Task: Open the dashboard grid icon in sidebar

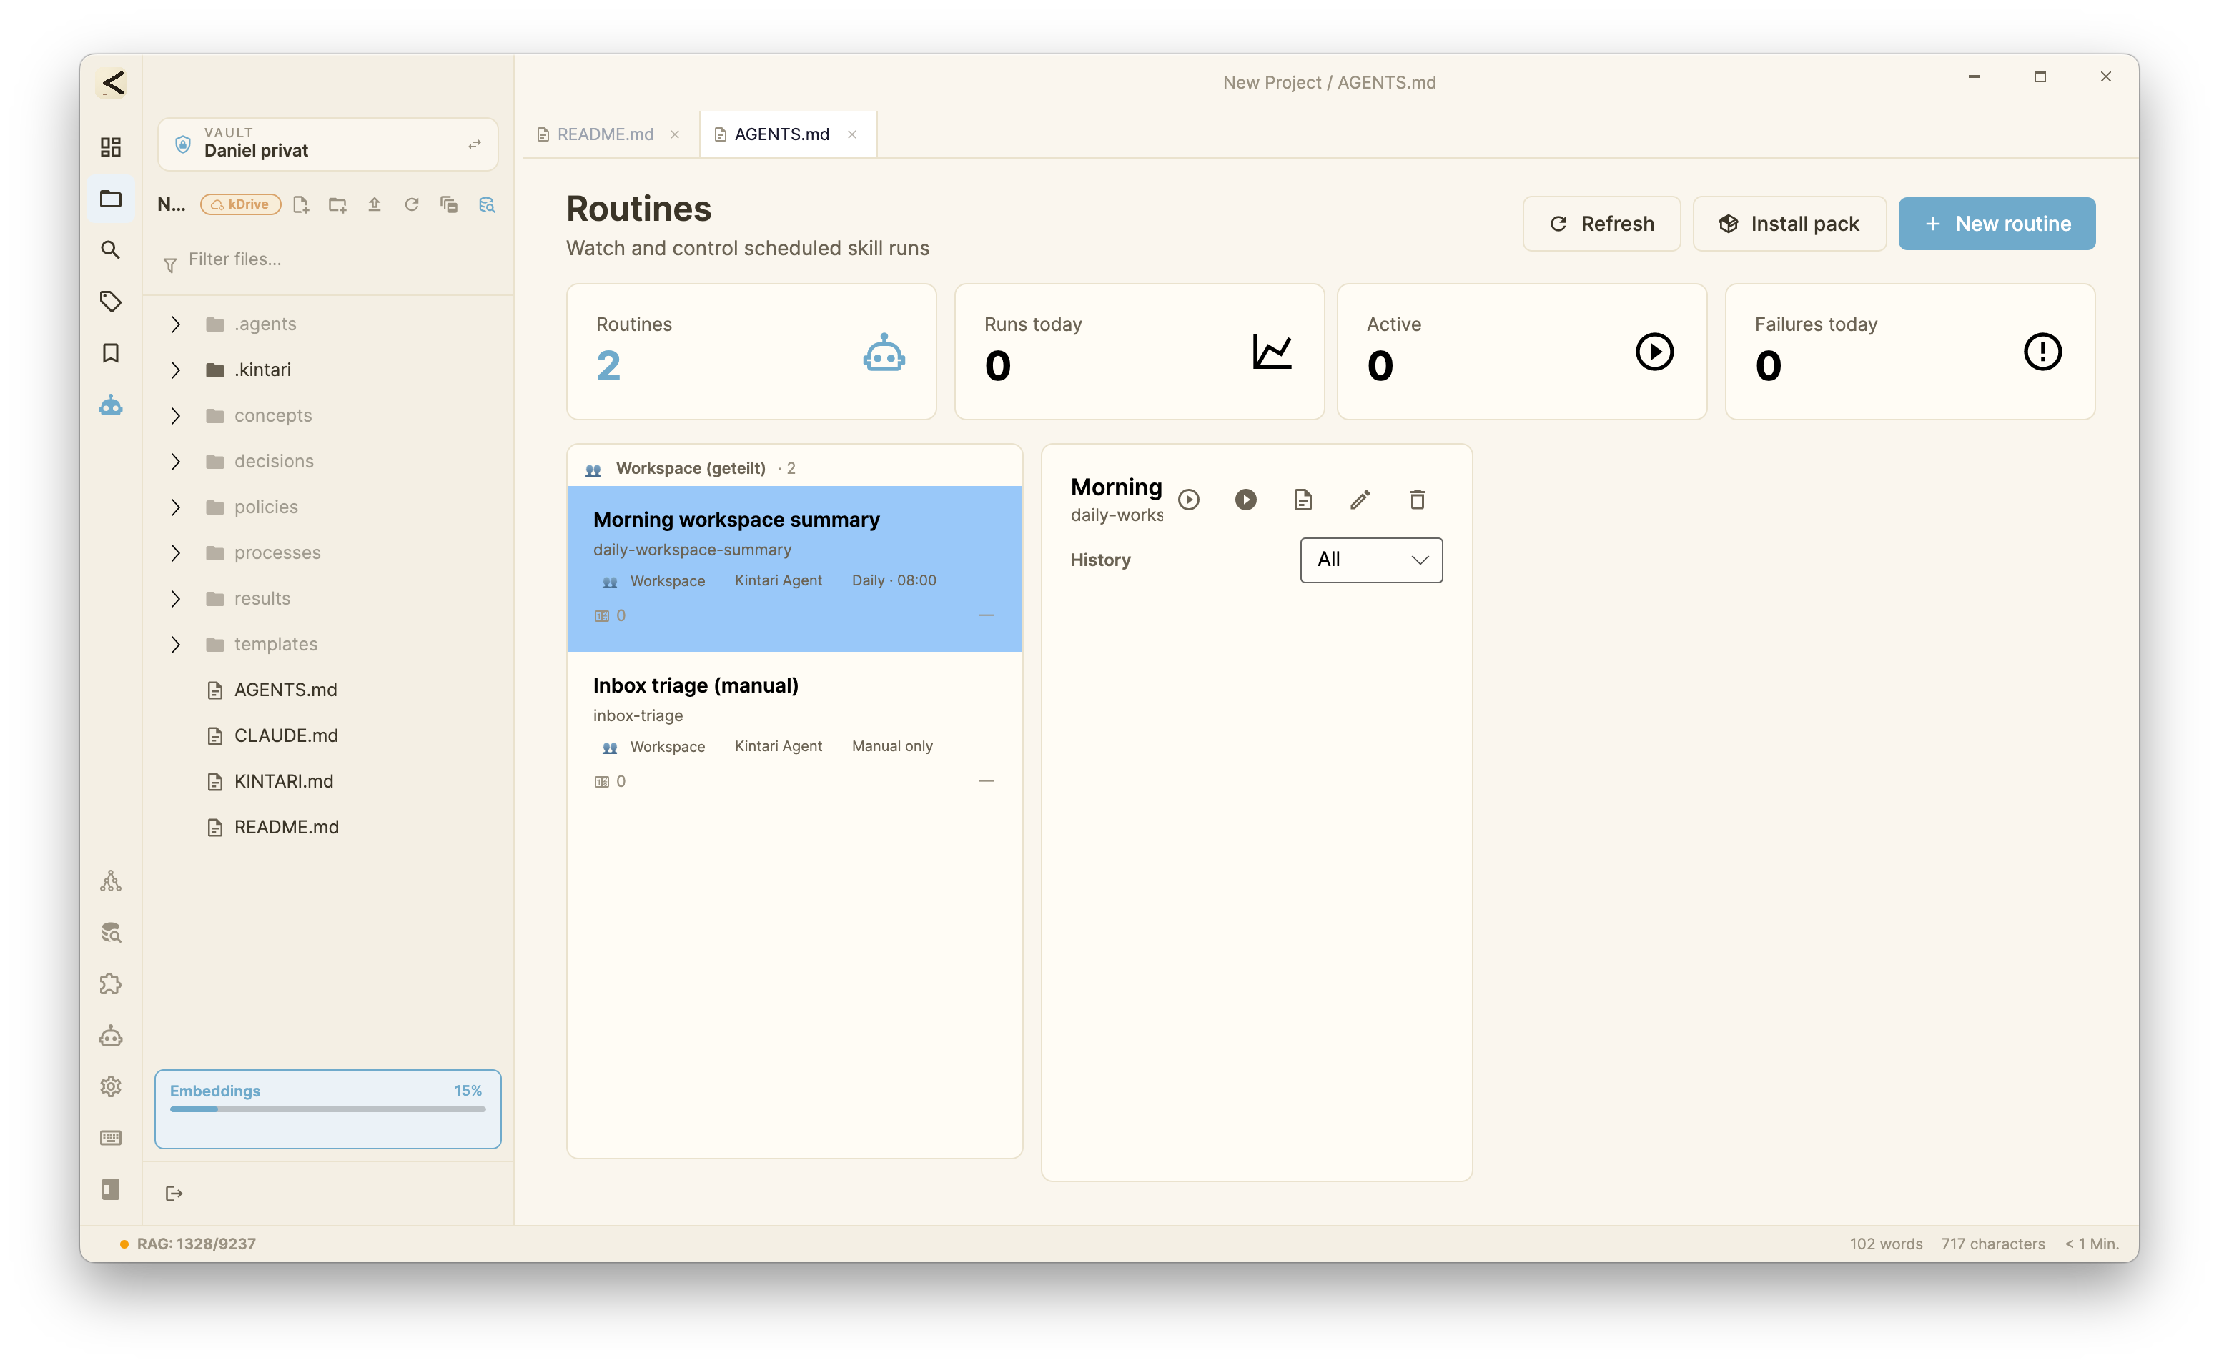Action: tap(110, 147)
